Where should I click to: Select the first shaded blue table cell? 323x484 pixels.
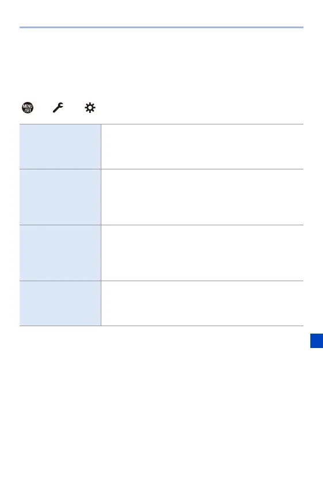(60, 146)
